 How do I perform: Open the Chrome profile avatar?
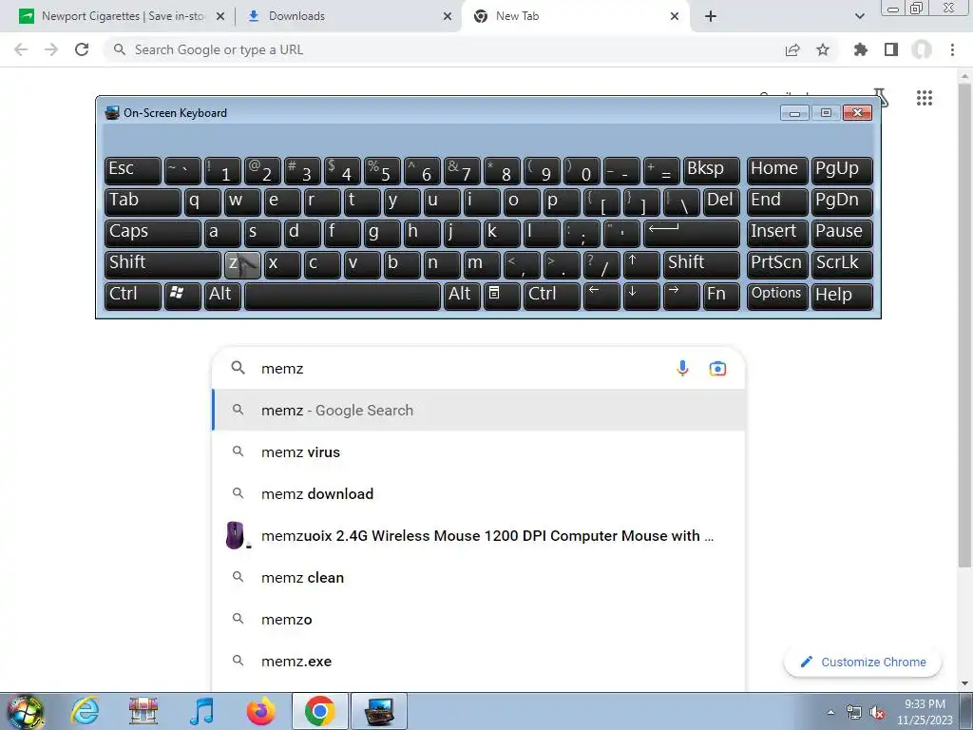pyautogui.click(x=922, y=49)
